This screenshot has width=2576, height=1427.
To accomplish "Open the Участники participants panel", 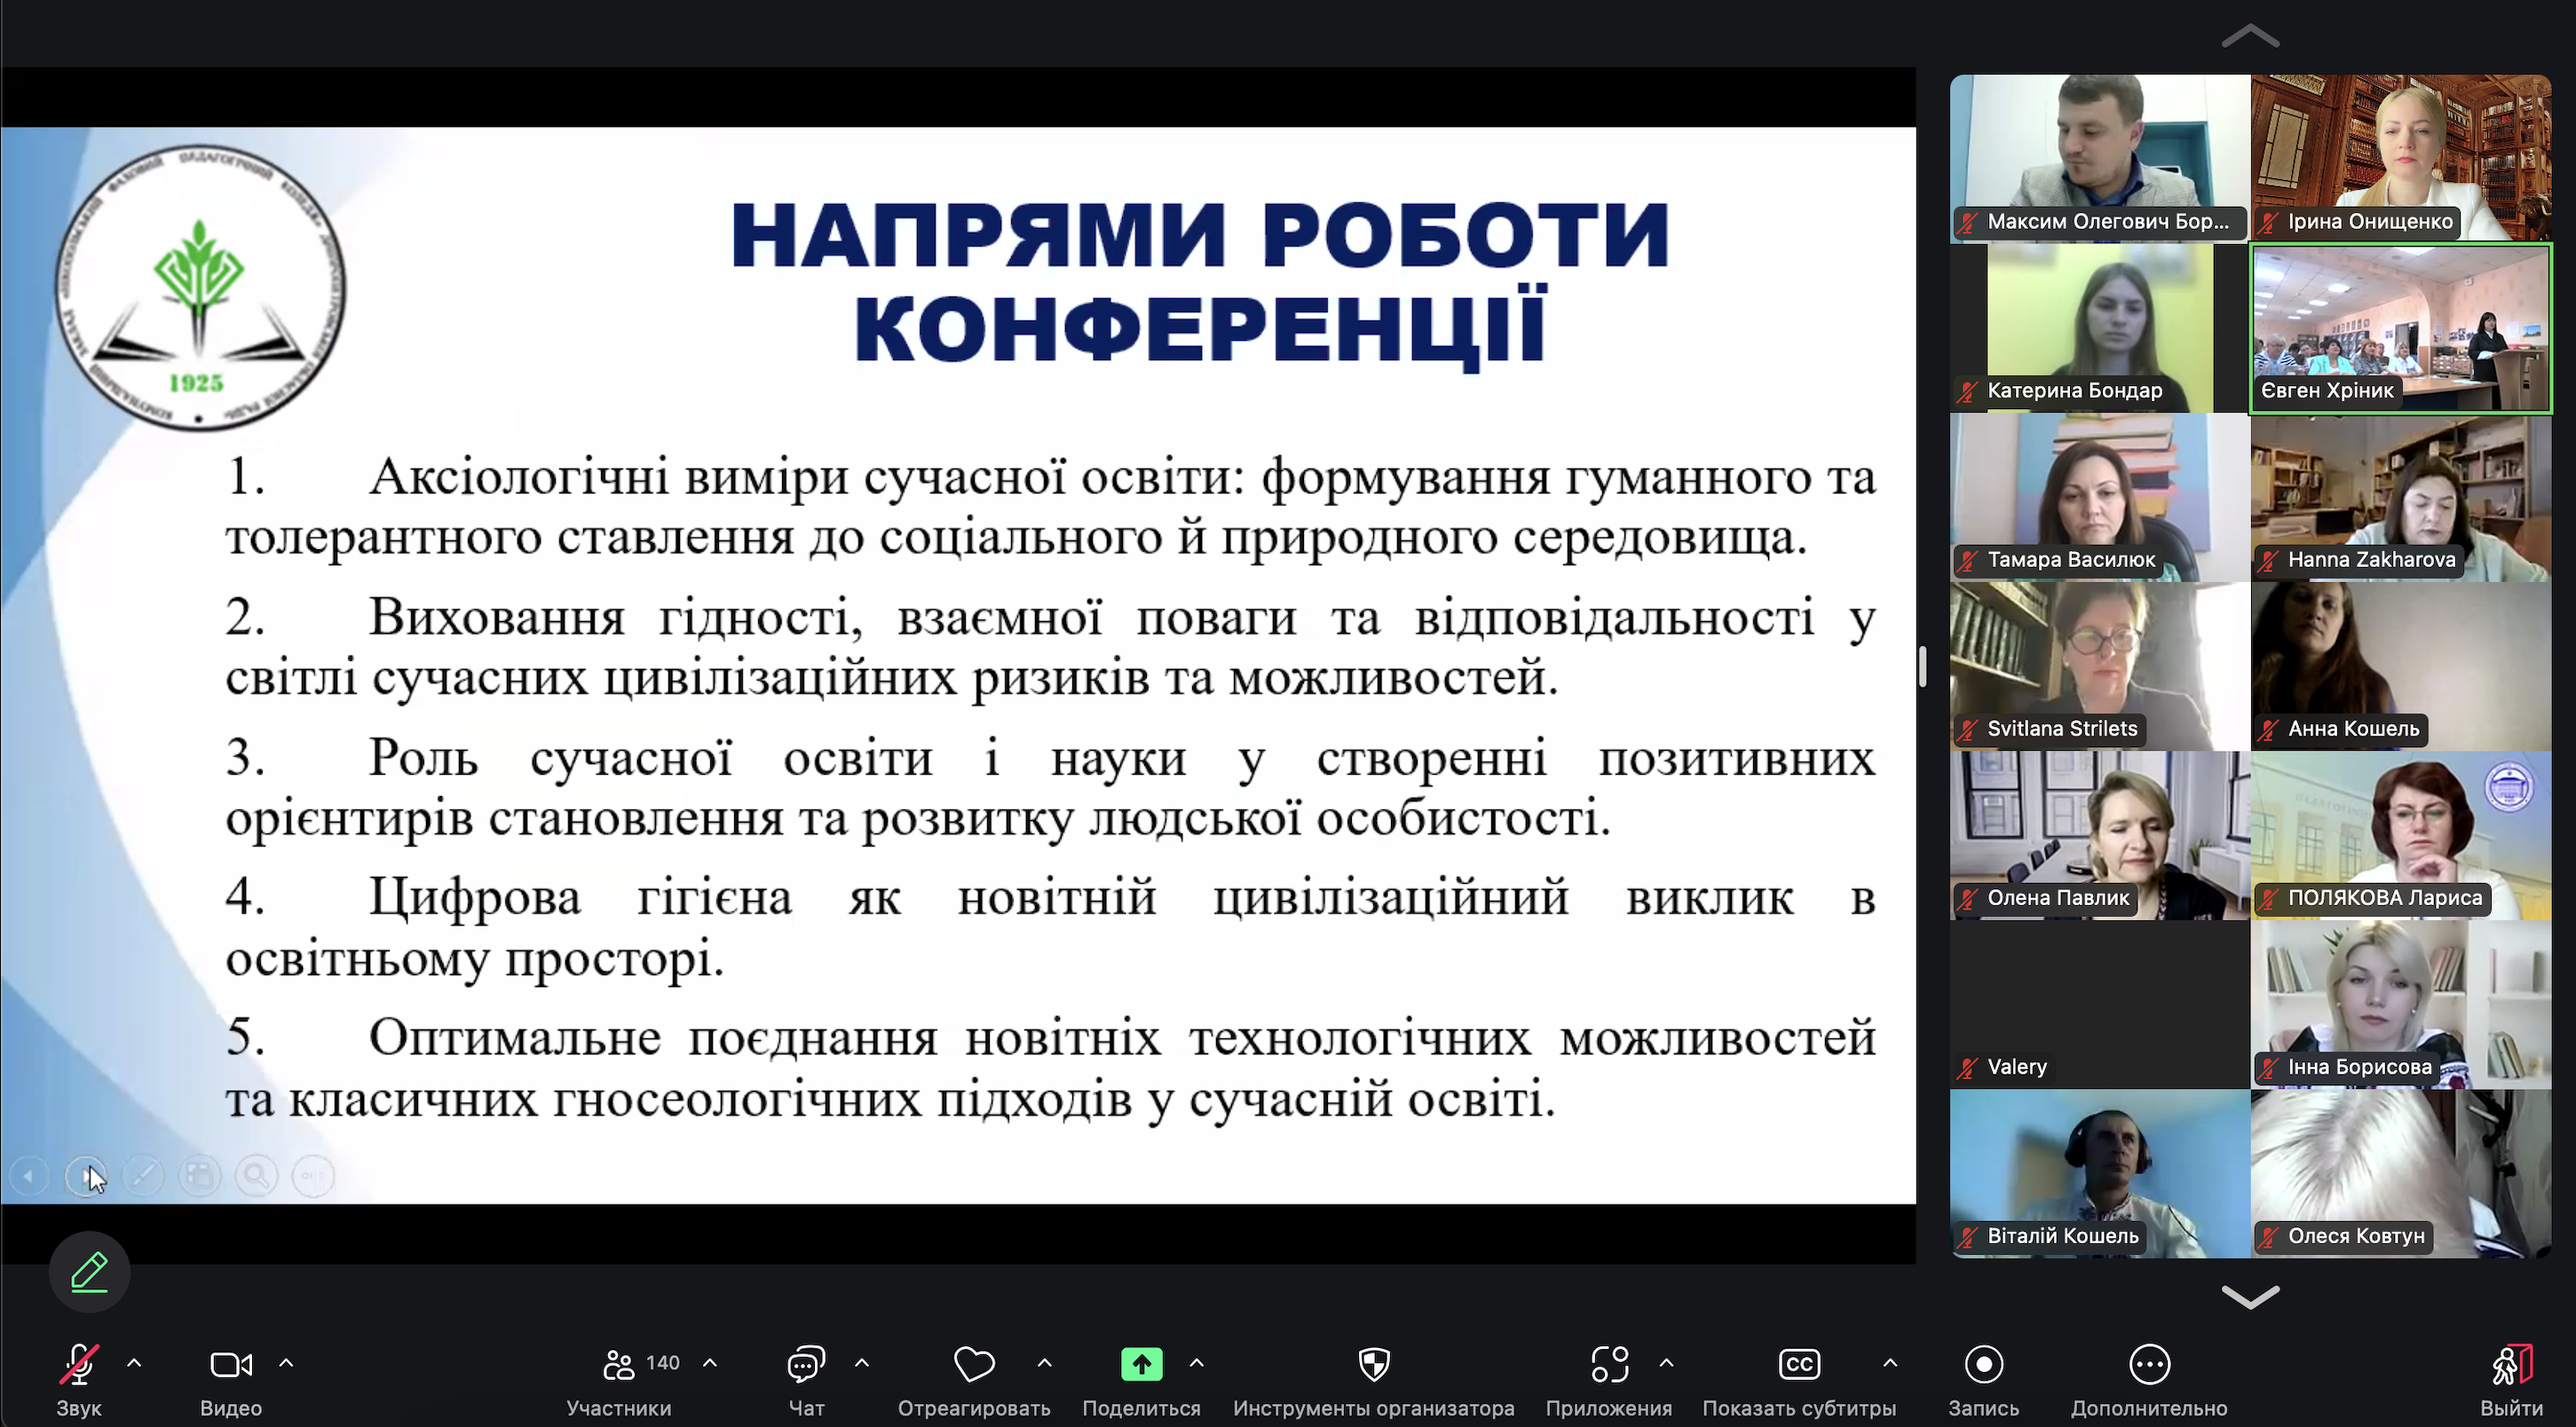I will tap(620, 1364).
